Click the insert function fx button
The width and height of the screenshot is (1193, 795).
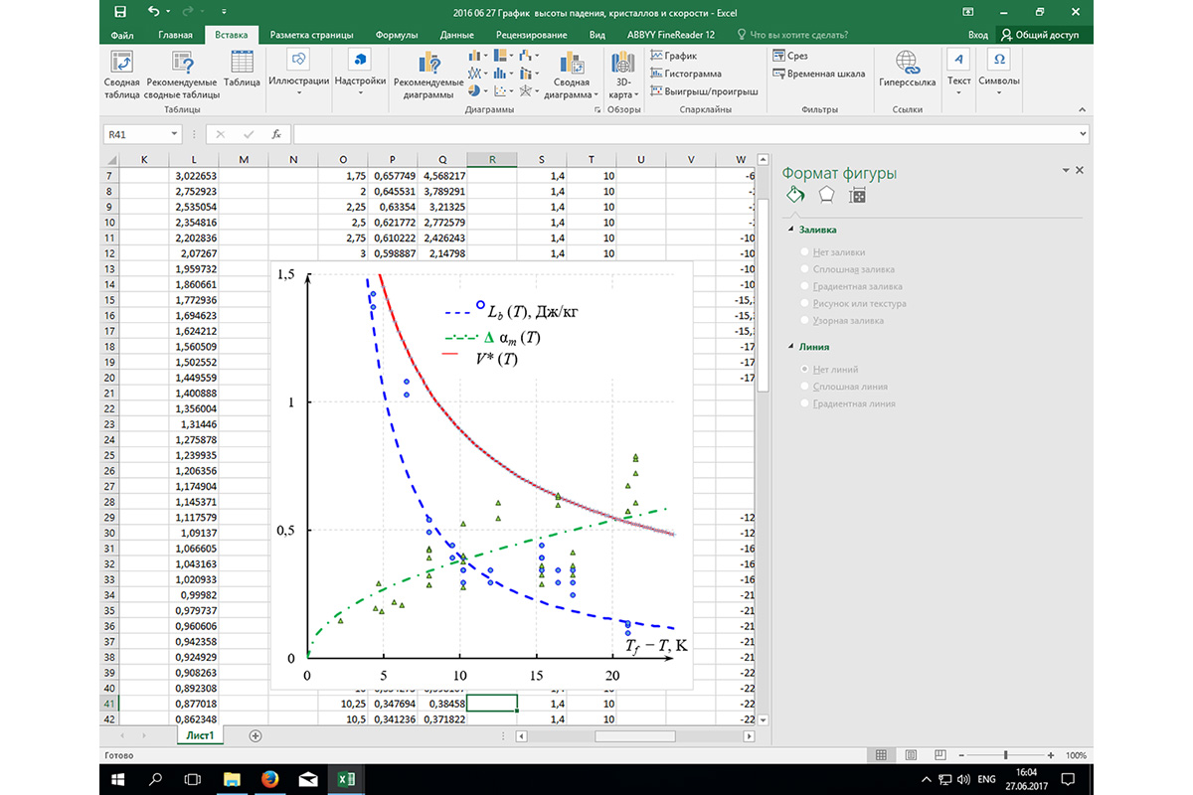(x=276, y=134)
